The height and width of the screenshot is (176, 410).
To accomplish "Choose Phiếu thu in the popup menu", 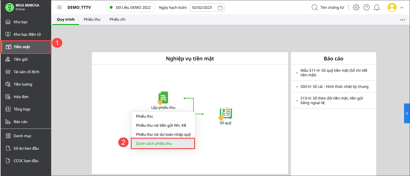I will (x=163, y=116).
